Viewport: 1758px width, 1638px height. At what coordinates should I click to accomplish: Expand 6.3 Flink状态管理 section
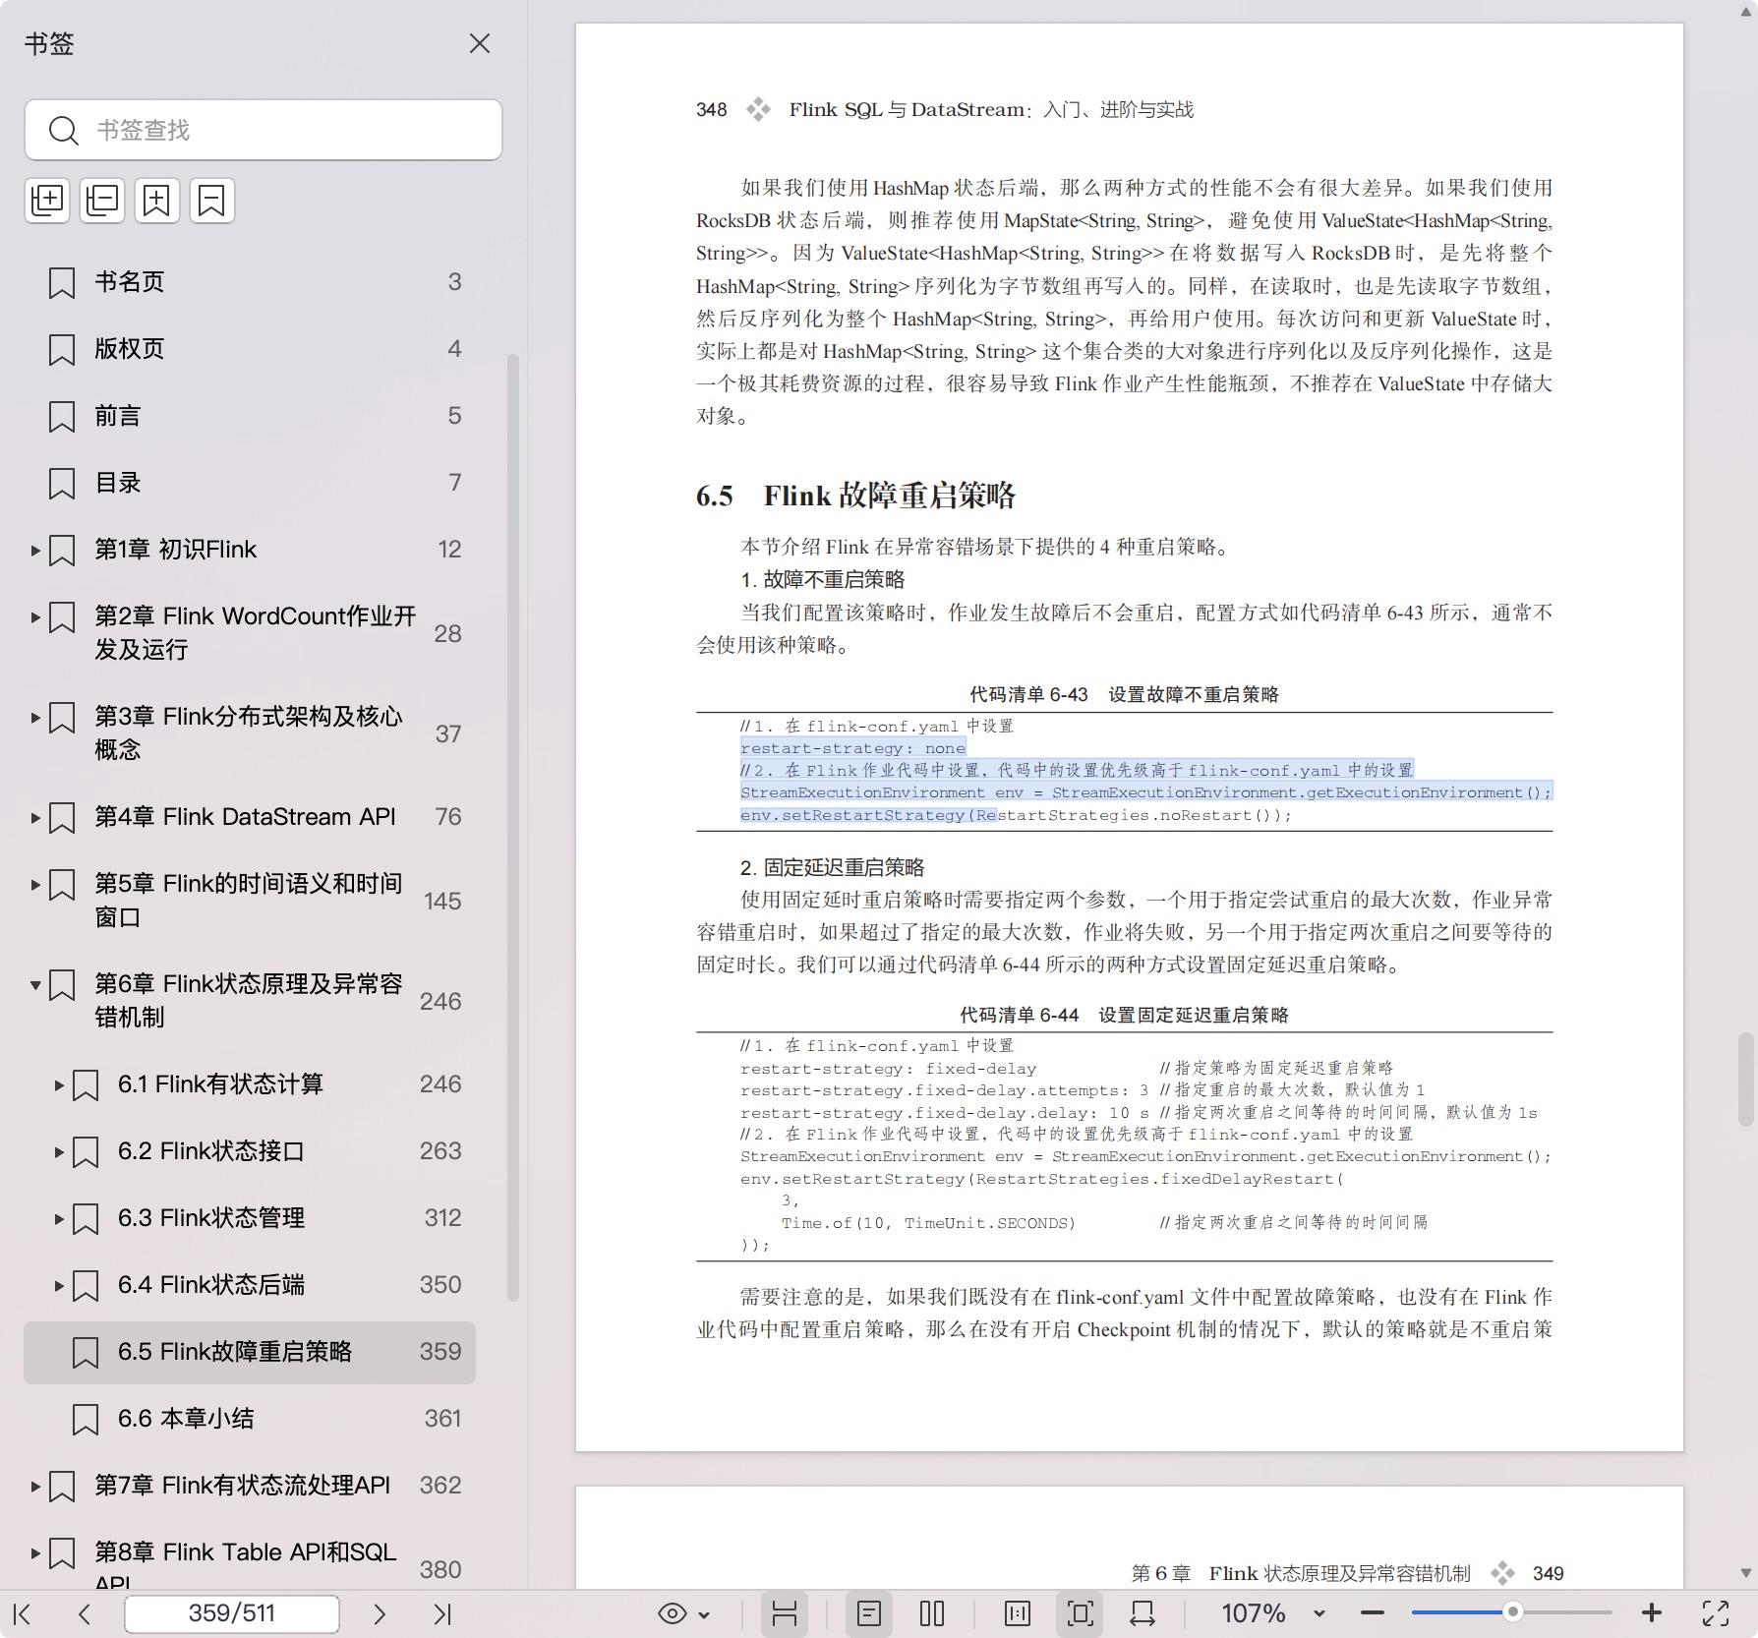pos(59,1218)
